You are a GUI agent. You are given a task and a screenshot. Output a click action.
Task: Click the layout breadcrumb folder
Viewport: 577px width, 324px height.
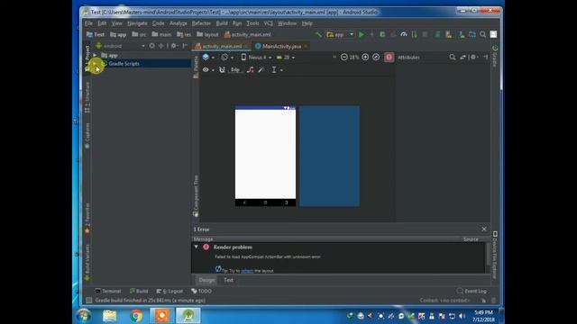[207, 34]
